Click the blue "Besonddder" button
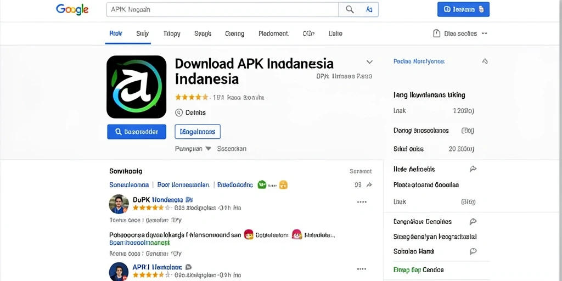The height and width of the screenshot is (281, 562). click(x=137, y=132)
